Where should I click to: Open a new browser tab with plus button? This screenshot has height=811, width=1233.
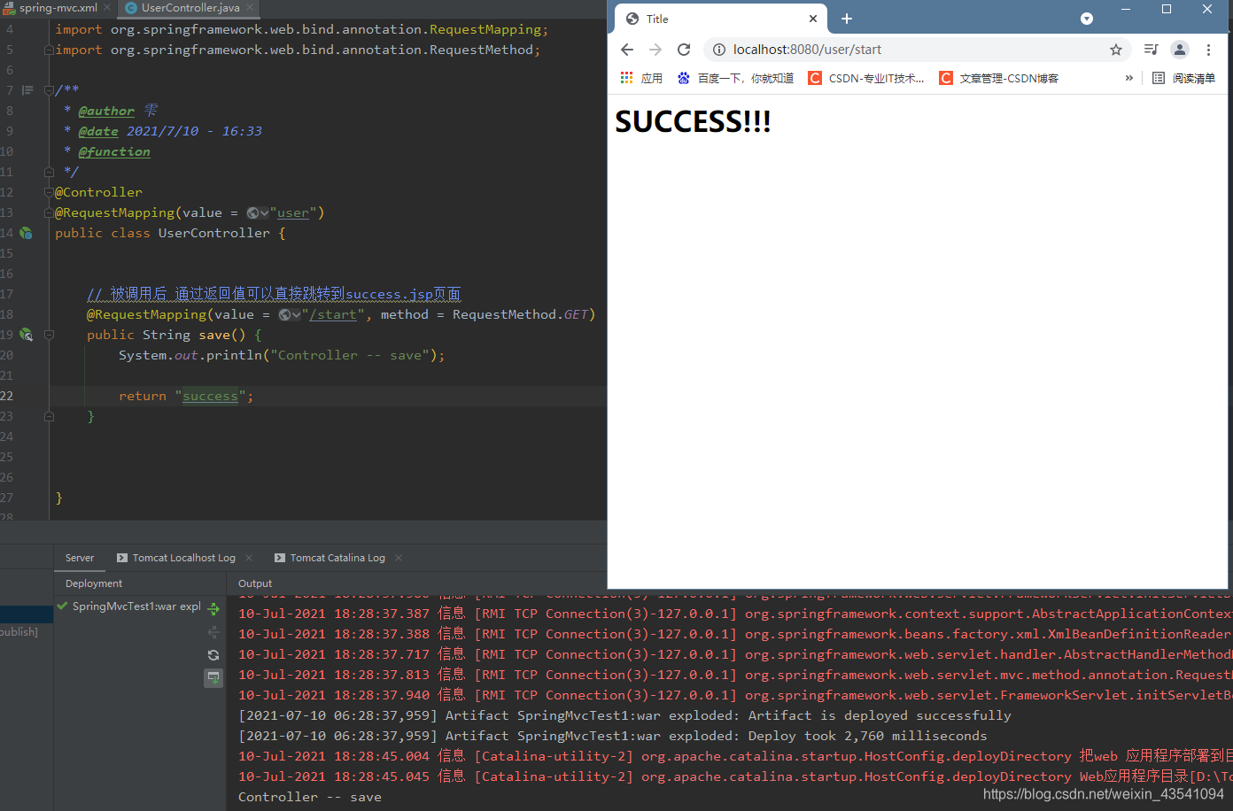coord(847,19)
